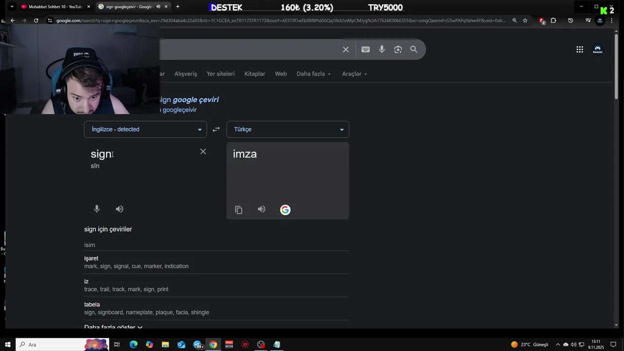Clear the Google search box
Screen dimensions: 624x351
tap(346, 49)
